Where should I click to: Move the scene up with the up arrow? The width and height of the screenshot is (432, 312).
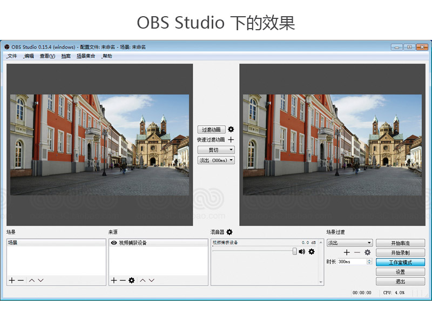coord(32,280)
